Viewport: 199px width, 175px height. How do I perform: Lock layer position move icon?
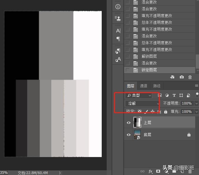152,111
